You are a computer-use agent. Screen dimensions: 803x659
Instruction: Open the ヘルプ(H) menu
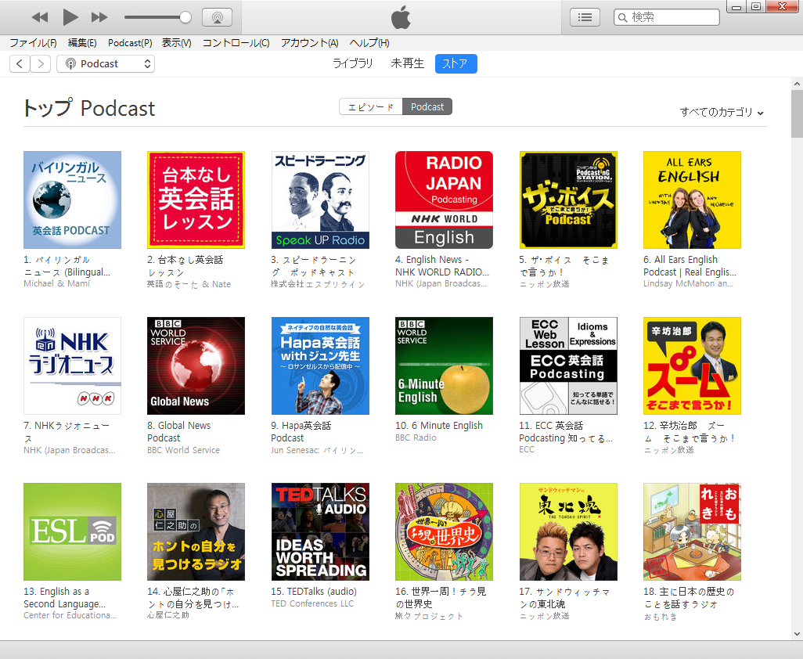(369, 43)
